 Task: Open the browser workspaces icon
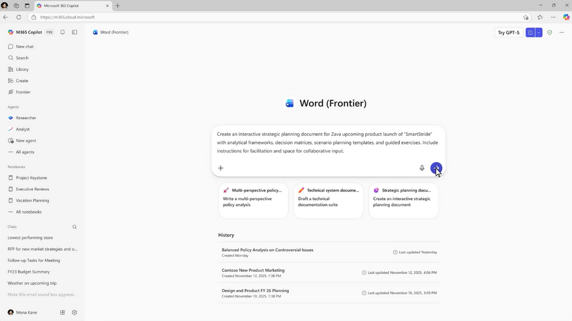16,6
